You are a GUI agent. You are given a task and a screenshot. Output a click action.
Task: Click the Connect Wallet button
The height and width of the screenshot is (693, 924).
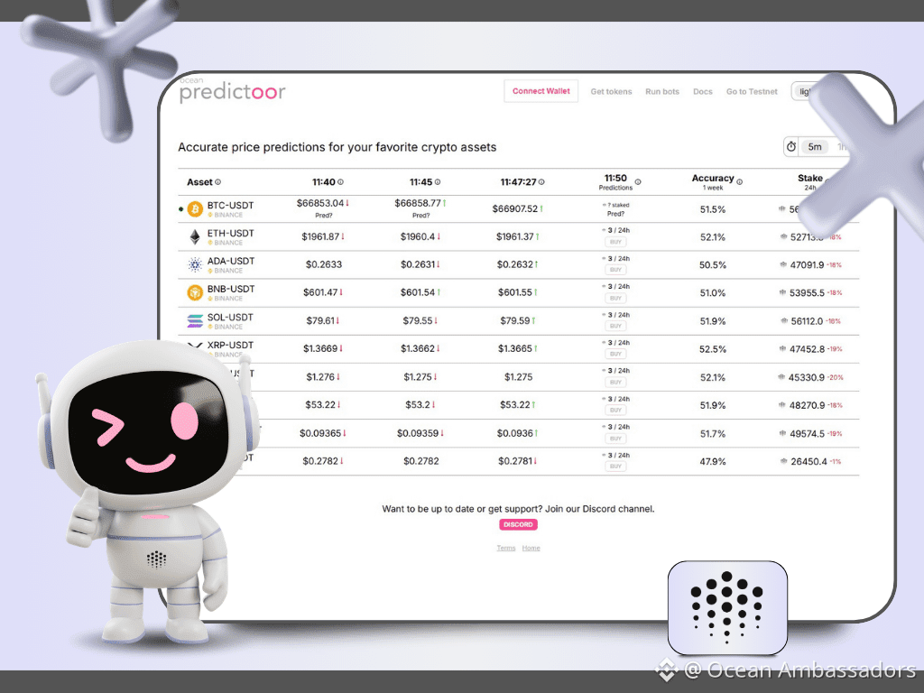click(541, 91)
